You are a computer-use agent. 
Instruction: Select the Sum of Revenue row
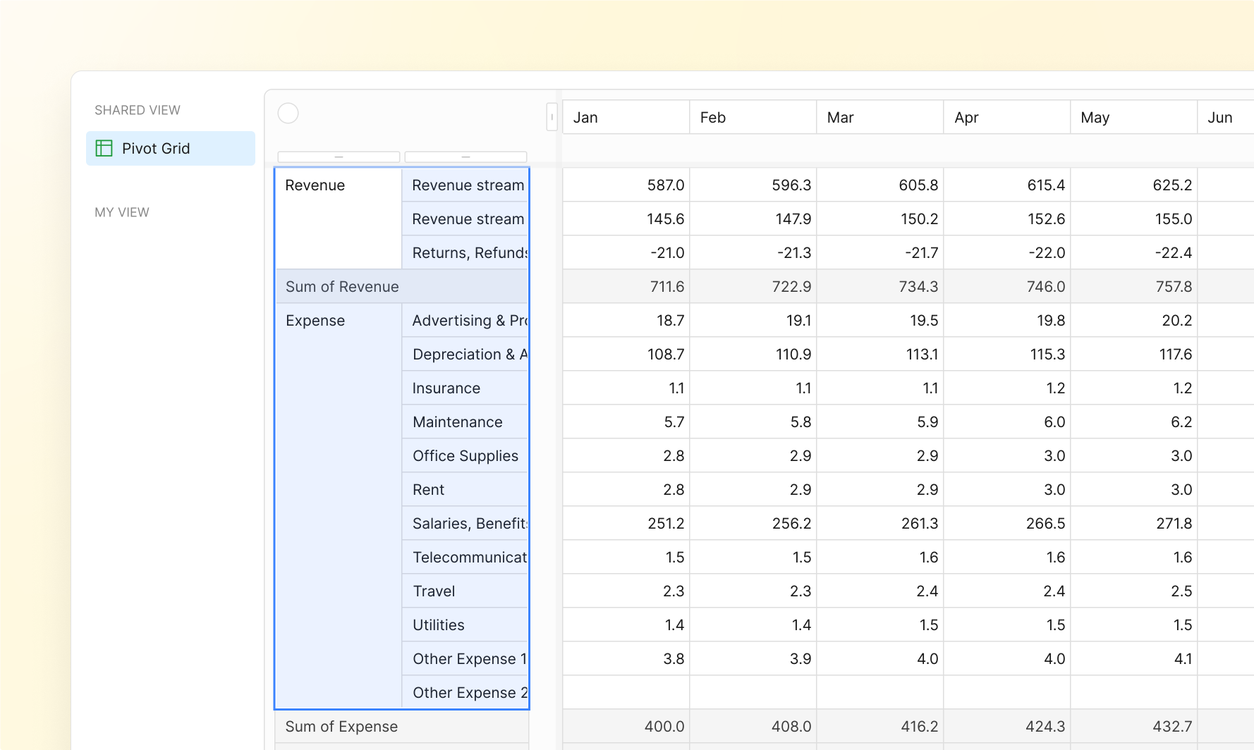[402, 286]
